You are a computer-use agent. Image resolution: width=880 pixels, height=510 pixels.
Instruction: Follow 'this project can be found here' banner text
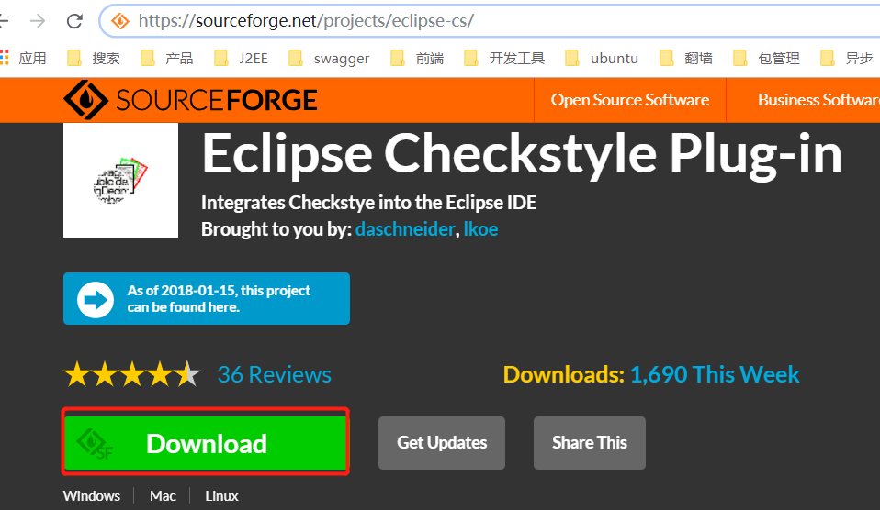tap(219, 299)
